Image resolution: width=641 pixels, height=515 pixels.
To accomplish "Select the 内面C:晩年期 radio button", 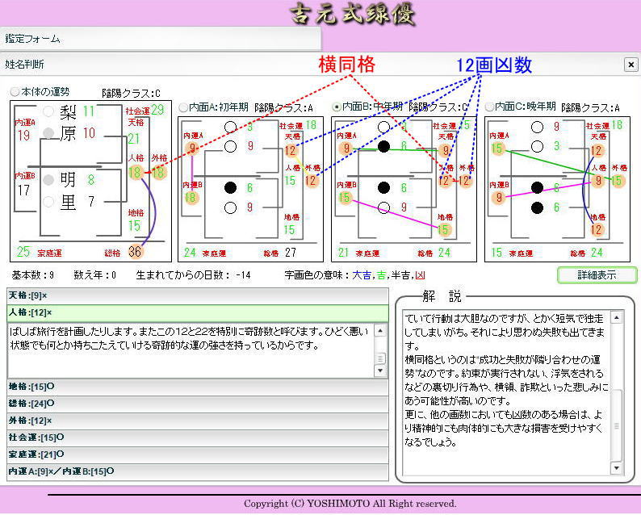I will (489, 107).
